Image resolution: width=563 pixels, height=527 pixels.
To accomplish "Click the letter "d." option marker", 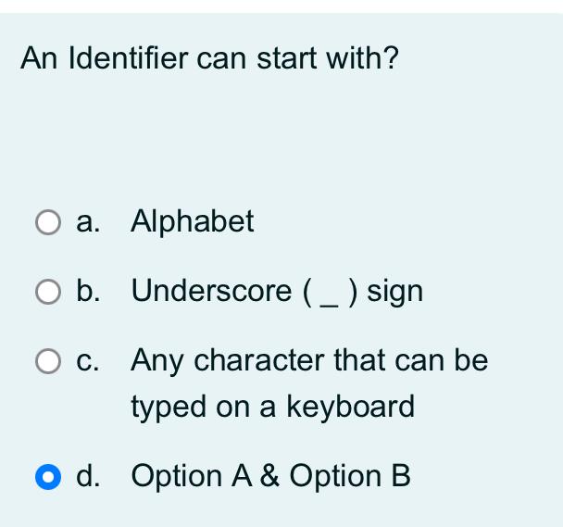I will [88, 476].
